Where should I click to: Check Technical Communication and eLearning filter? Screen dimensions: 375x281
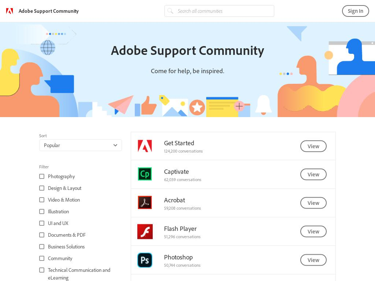click(42, 270)
